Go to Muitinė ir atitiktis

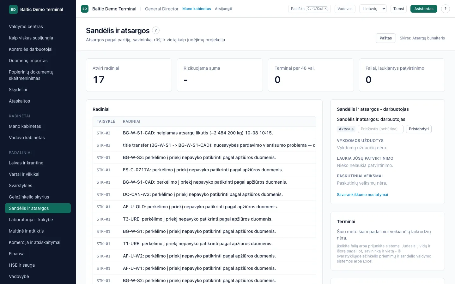tap(38, 231)
